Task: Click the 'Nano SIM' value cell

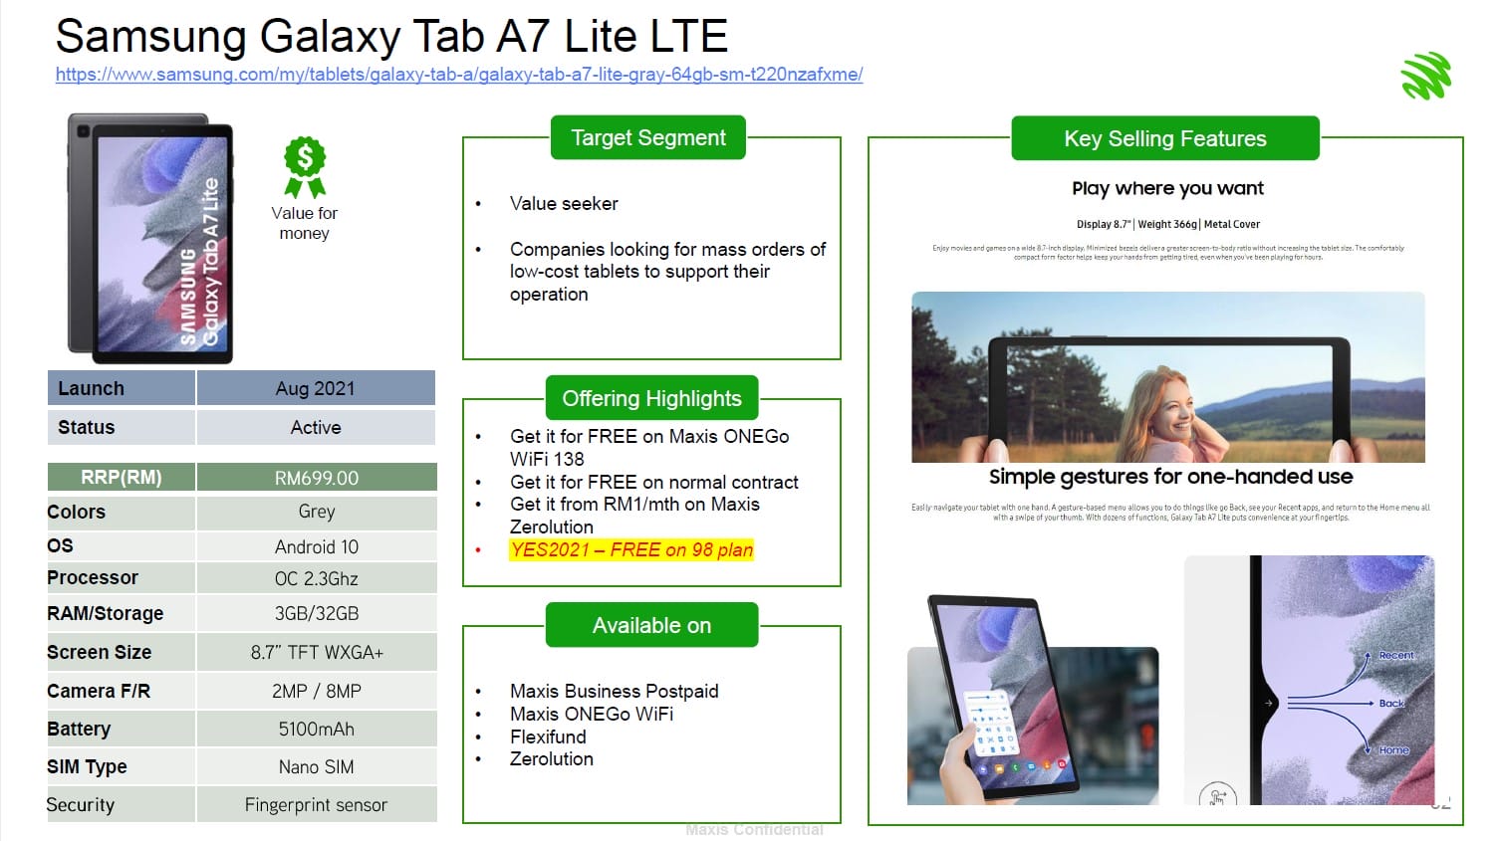Action: [x=317, y=766]
